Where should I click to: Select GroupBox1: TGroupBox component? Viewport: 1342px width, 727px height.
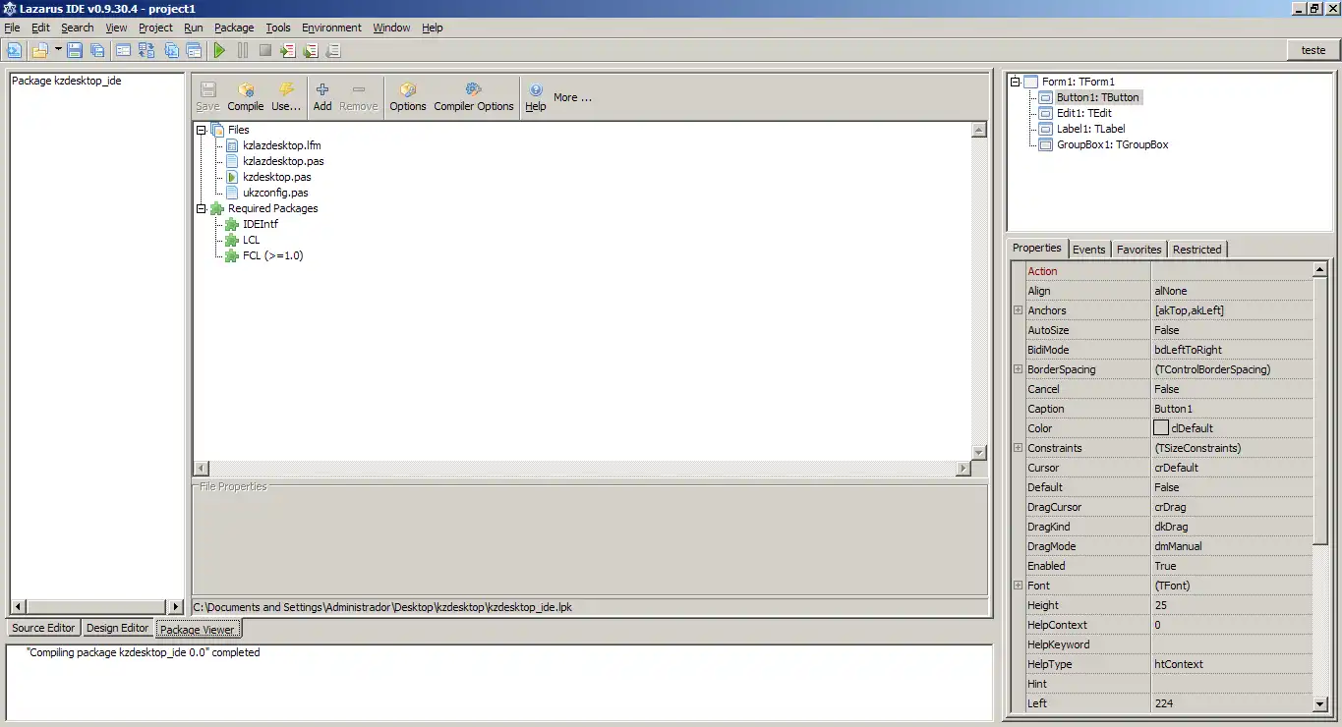click(1113, 144)
